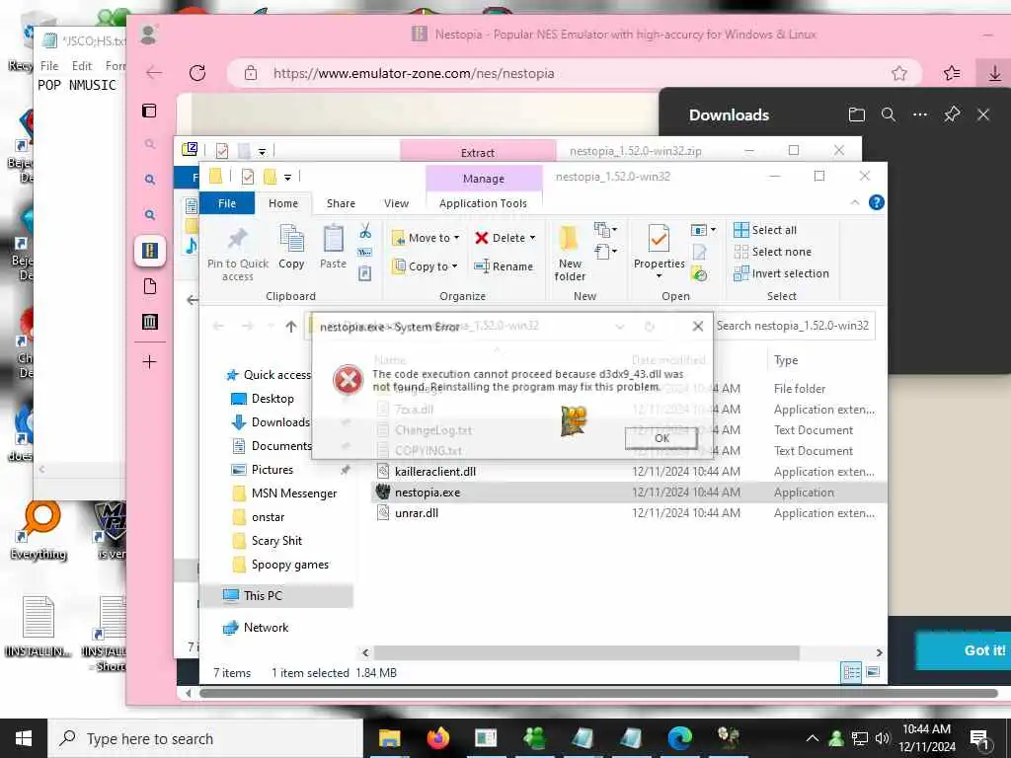
Task: Click the search nestopia_1.52.0-win32 field
Action: [793, 326]
